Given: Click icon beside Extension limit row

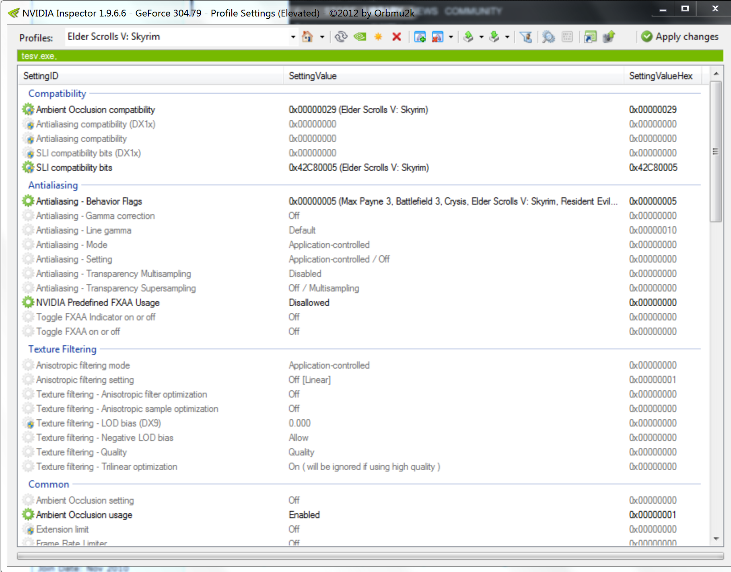Looking at the screenshot, I should 28,529.
